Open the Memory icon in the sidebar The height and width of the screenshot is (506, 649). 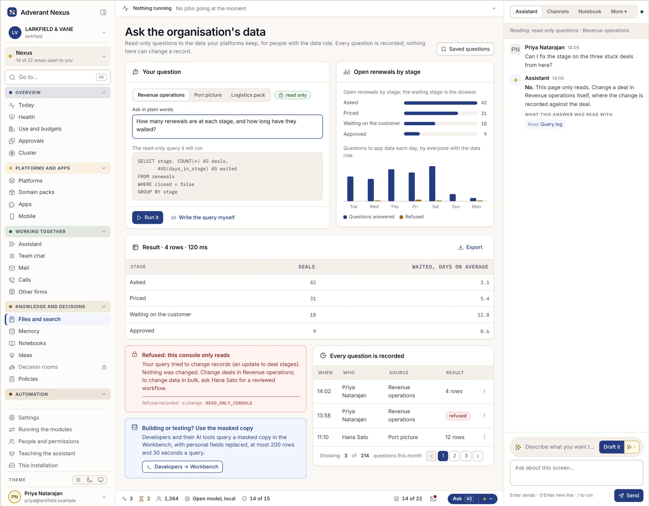pyautogui.click(x=12, y=331)
